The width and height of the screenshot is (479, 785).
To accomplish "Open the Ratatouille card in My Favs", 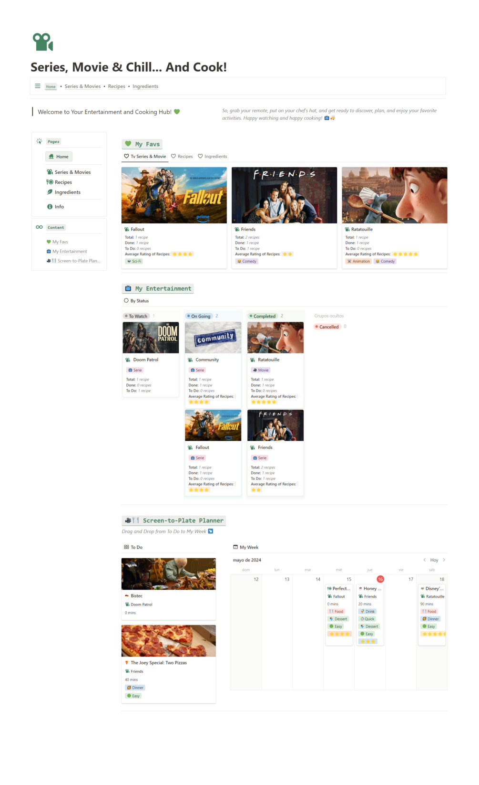I will pos(395,218).
